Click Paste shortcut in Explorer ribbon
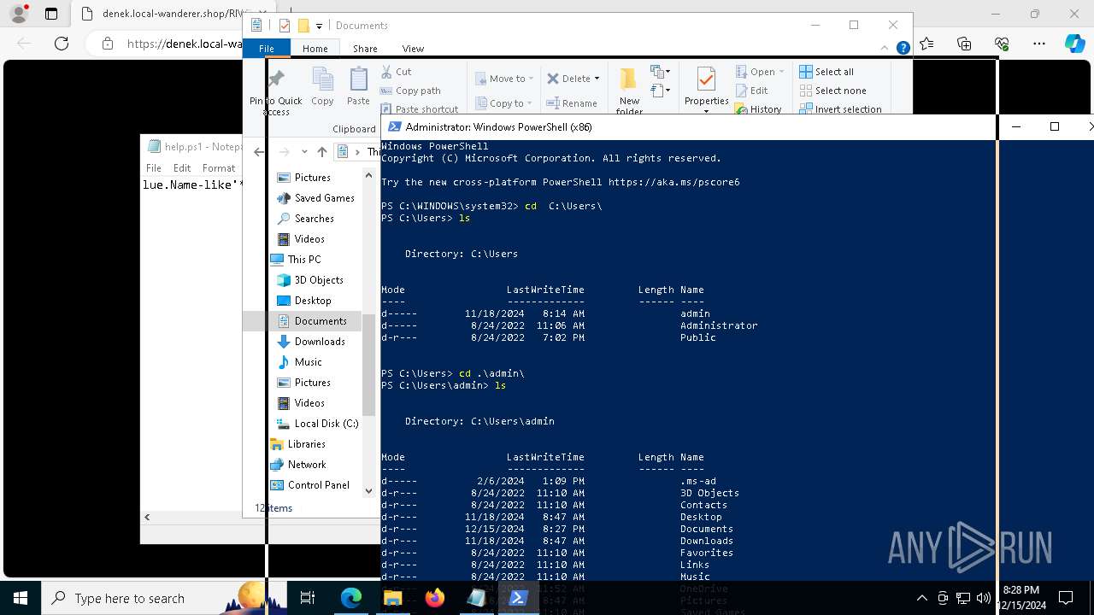 click(x=420, y=109)
